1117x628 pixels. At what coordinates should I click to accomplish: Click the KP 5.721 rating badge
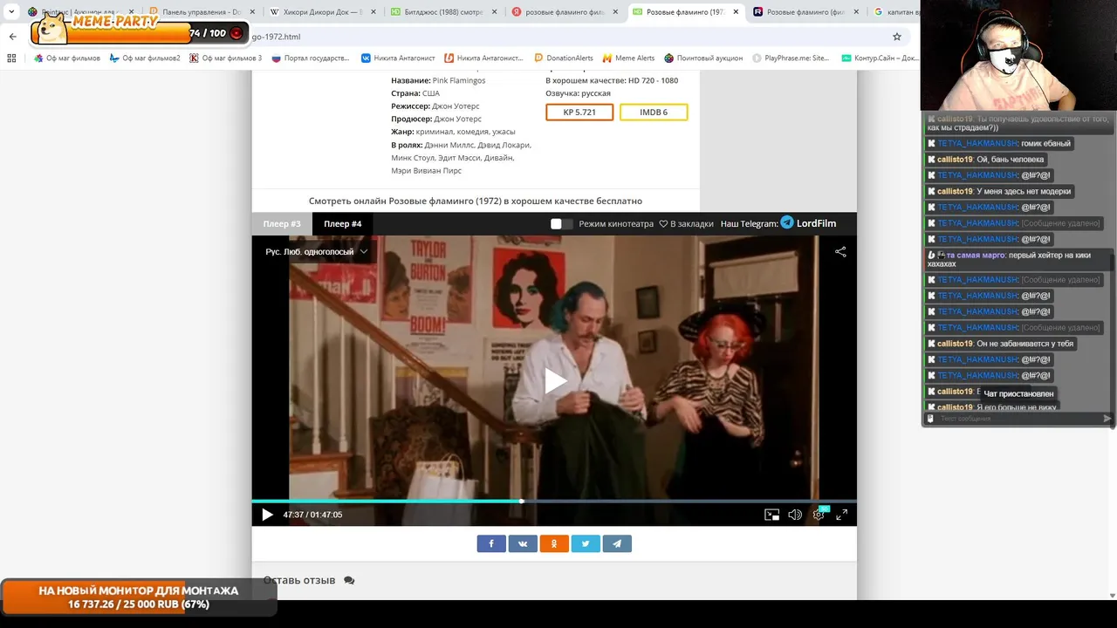click(579, 113)
